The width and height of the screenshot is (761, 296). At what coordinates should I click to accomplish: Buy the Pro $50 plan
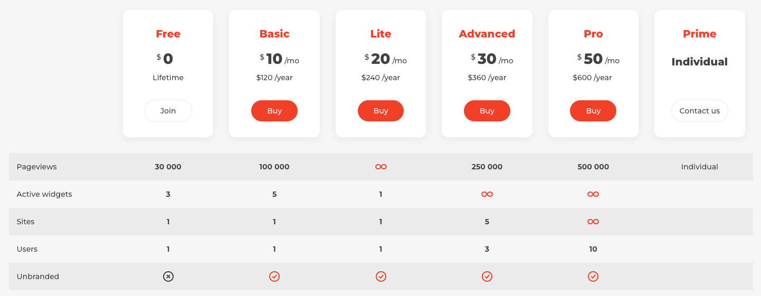click(x=593, y=111)
